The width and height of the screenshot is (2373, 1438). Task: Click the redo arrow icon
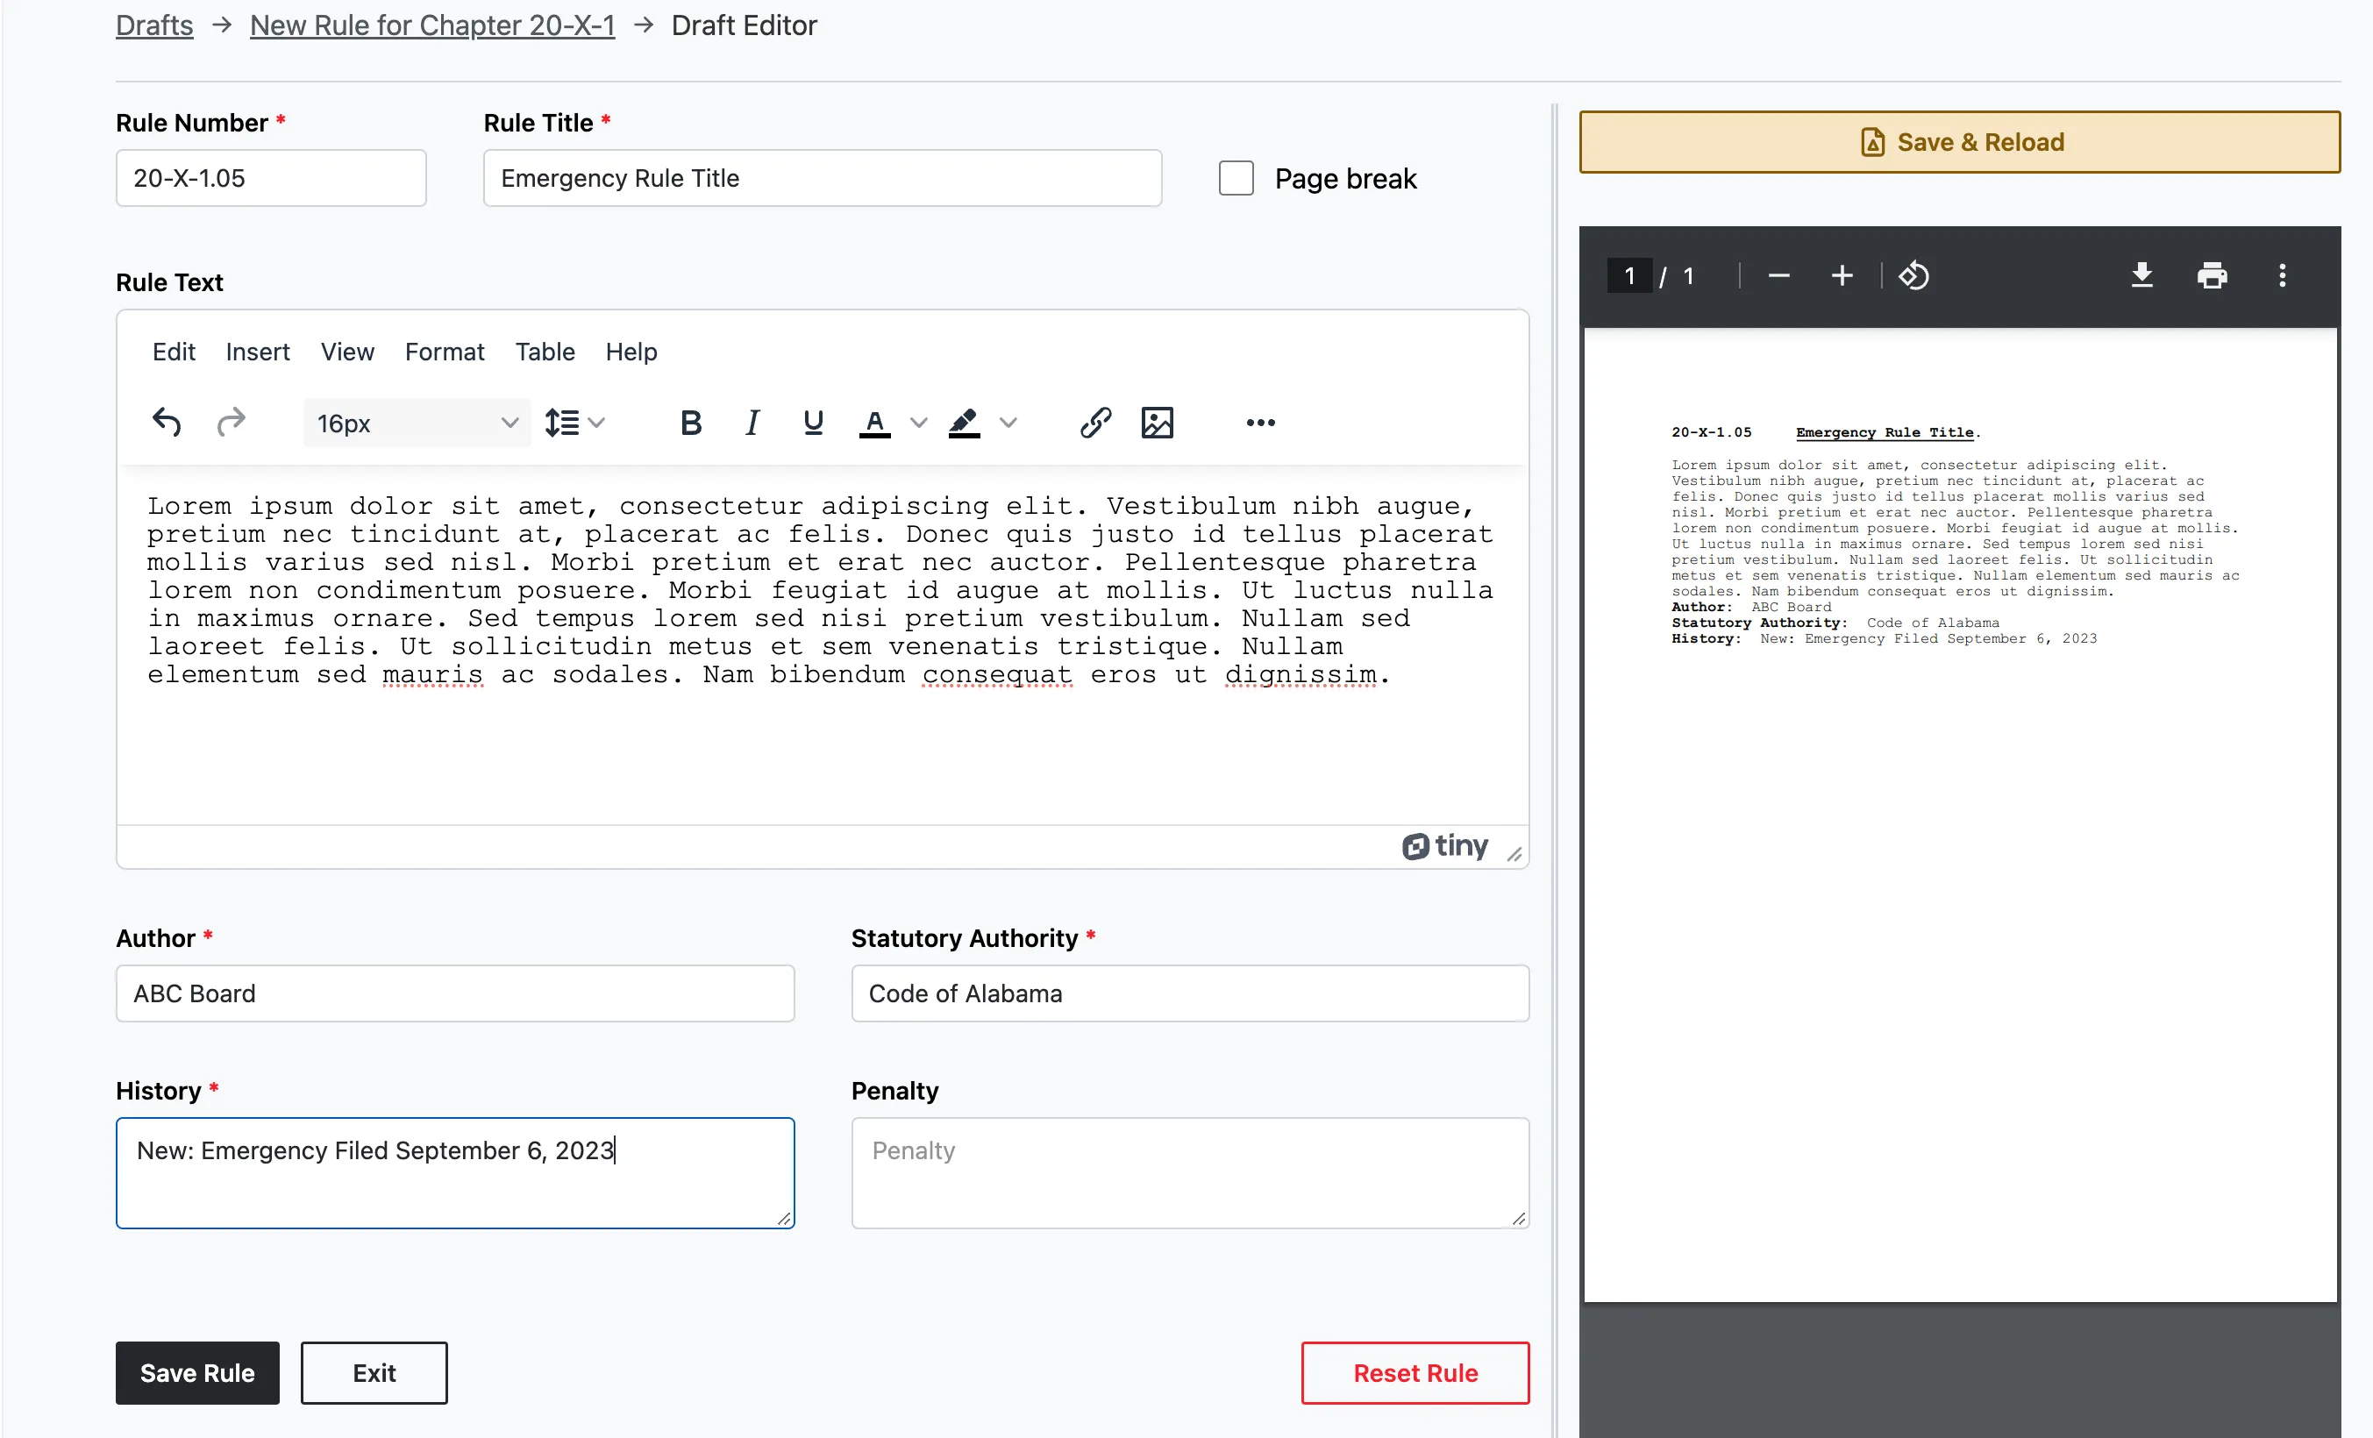coord(232,423)
